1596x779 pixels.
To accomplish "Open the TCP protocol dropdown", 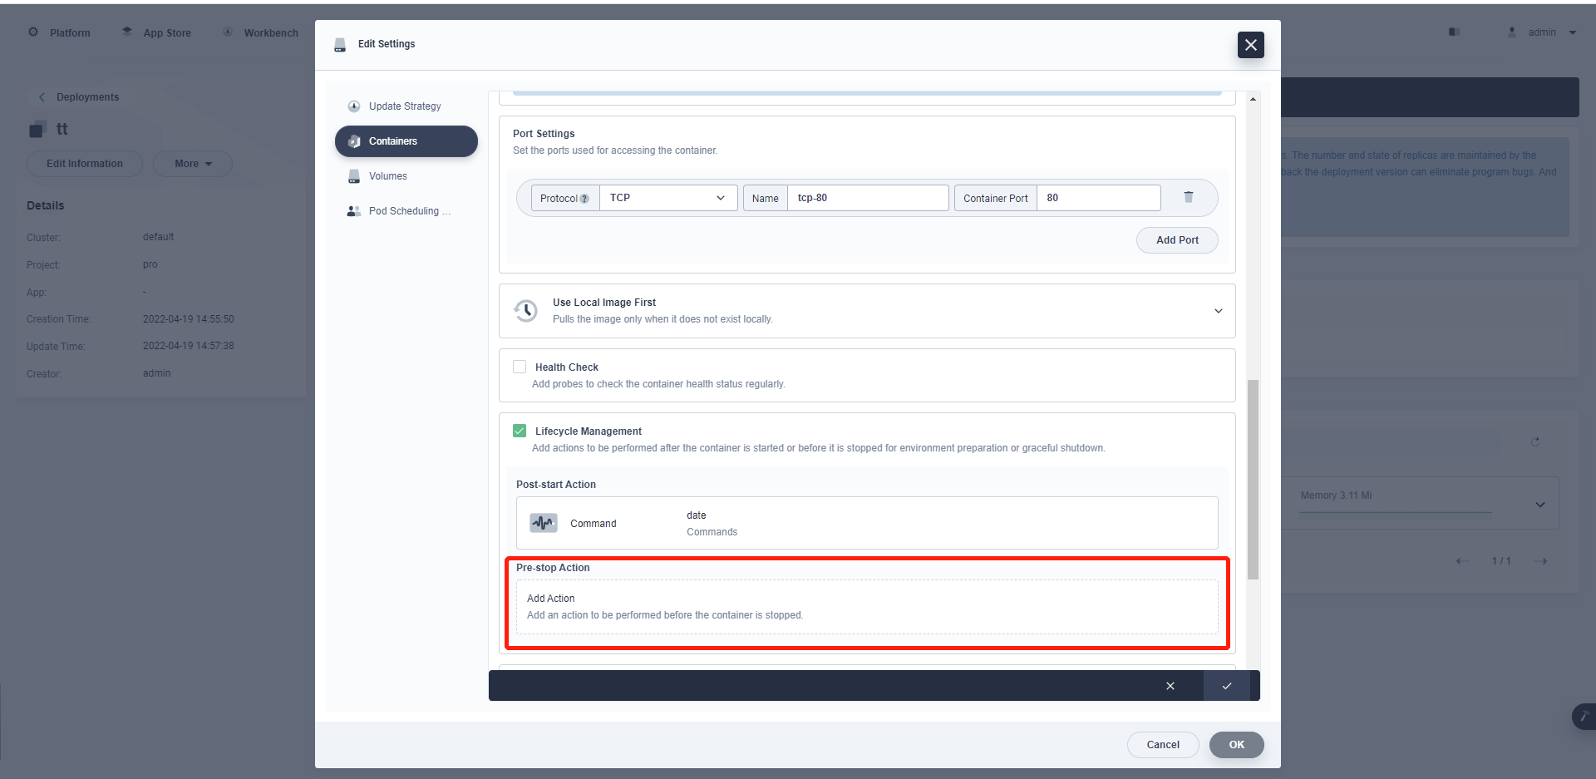I will (668, 198).
